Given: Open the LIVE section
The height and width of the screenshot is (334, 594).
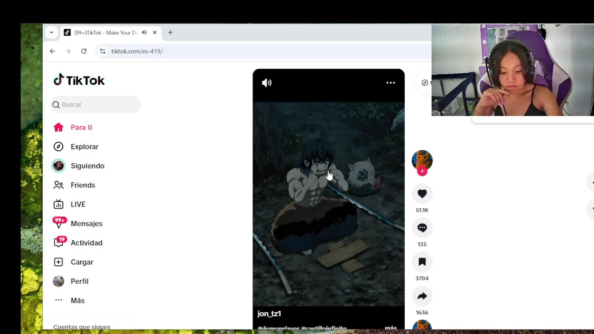Looking at the screenshot, I should tap(78, 204).
